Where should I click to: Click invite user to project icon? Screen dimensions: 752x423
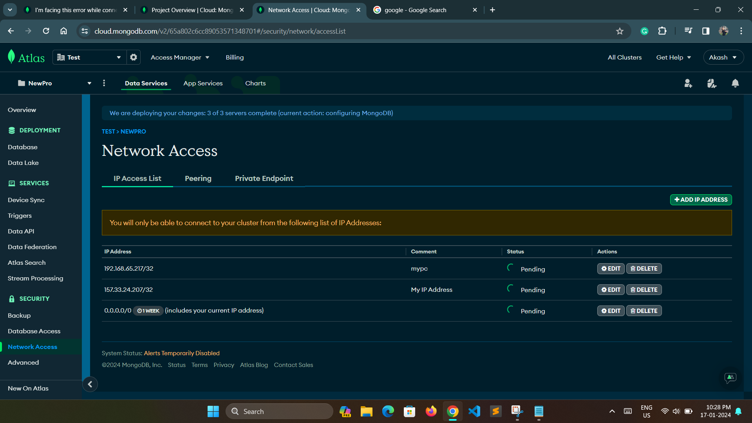coord(688,83)
